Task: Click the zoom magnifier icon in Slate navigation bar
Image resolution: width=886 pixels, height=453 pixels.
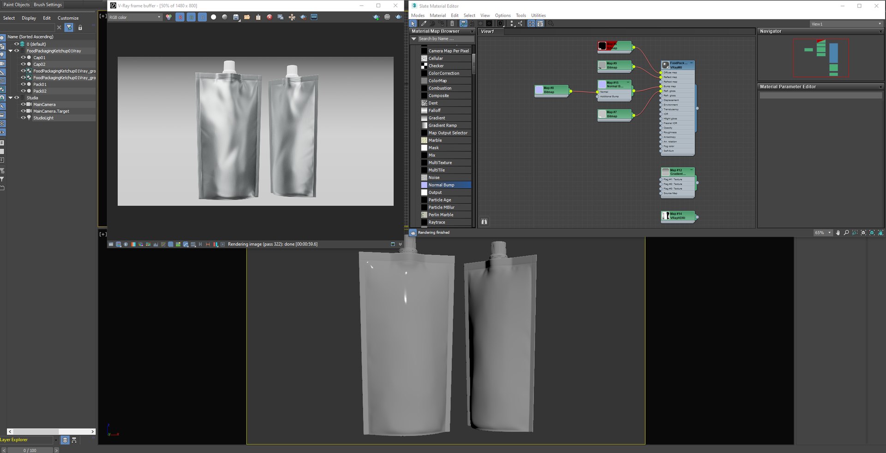Action: [x=846, y=233]
